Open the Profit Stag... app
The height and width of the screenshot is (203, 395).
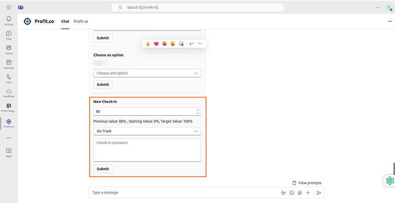pyautogui.click(x=9, y=107)
